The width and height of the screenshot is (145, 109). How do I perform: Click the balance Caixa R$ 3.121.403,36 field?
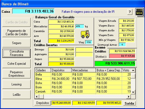point(61,22)
